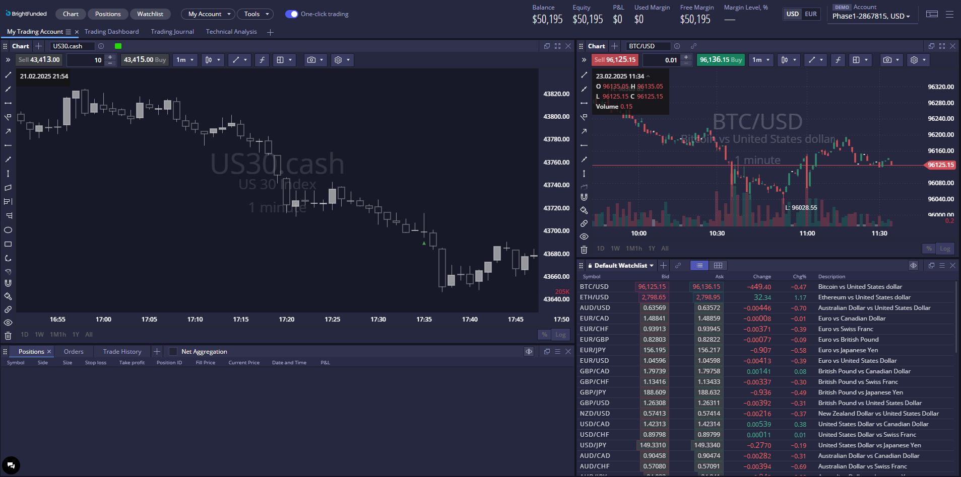Open Positions in top navigation

click(x=108, y=14)
